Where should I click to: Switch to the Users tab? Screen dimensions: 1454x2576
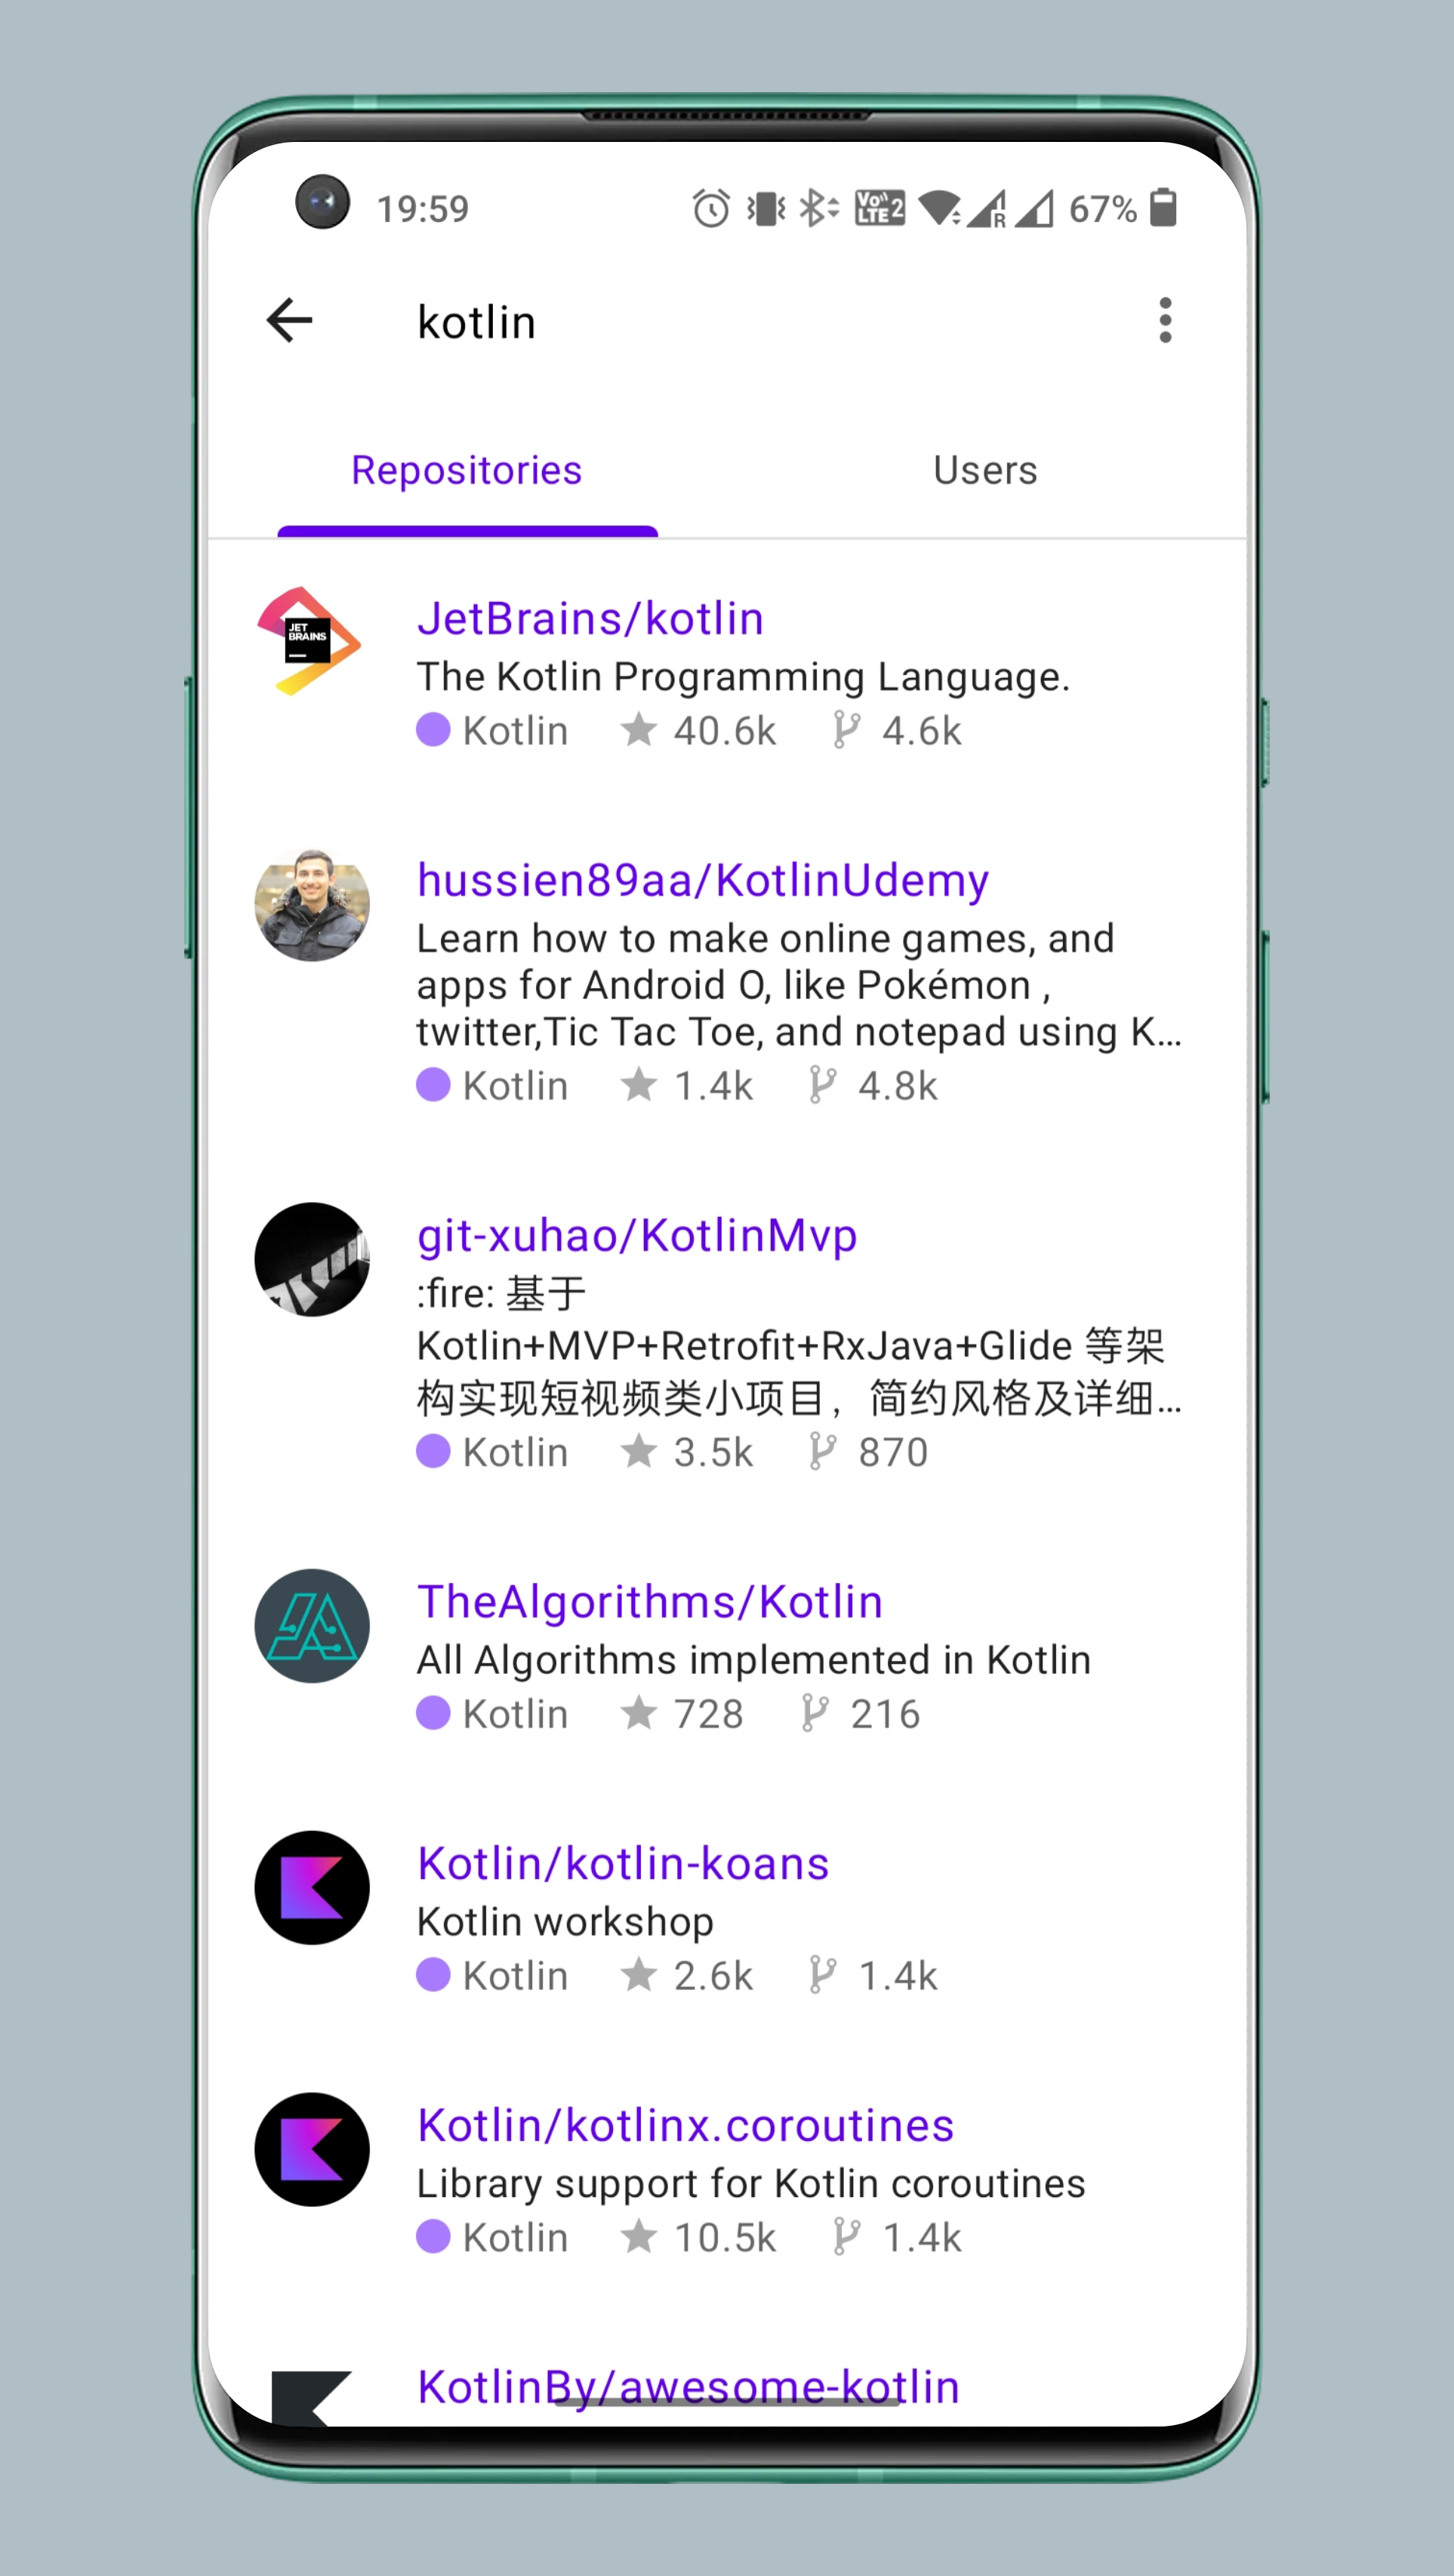pyautogui.click(x=985, y=470)
